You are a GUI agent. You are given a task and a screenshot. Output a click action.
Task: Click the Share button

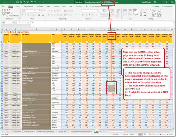click(x=156, y=6)
